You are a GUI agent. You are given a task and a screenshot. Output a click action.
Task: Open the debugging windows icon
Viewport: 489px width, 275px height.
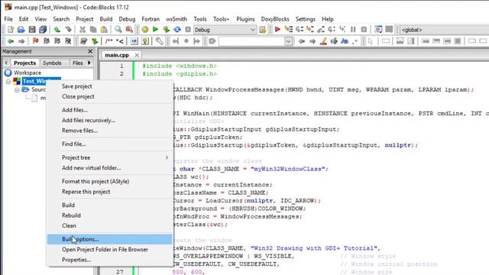tap(378, 30)
